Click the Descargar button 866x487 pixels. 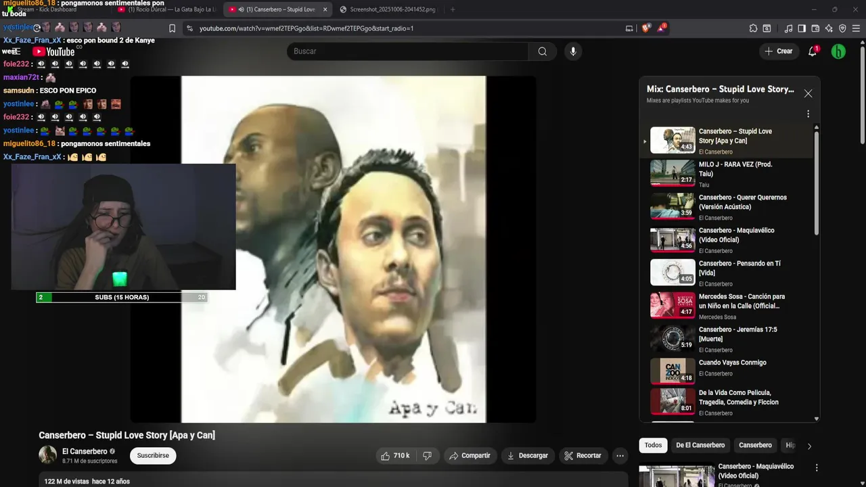528,456
